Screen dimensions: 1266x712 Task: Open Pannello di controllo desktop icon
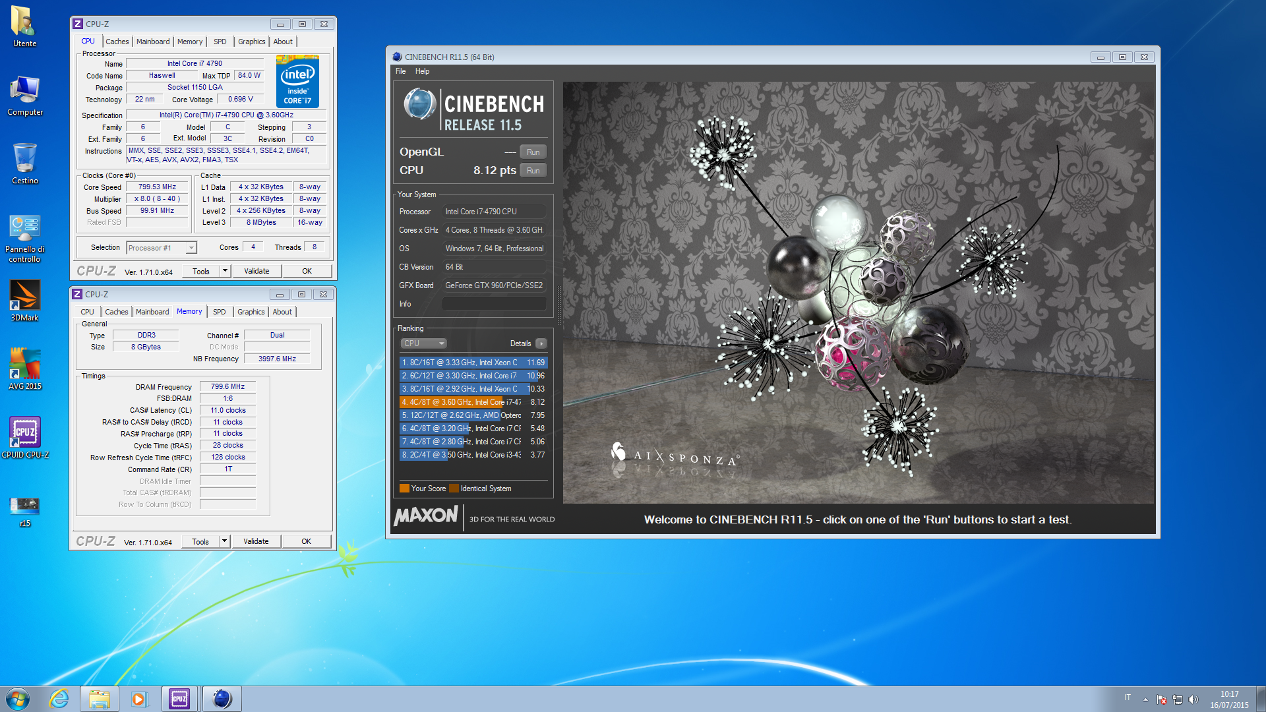[x=25, y=238]
